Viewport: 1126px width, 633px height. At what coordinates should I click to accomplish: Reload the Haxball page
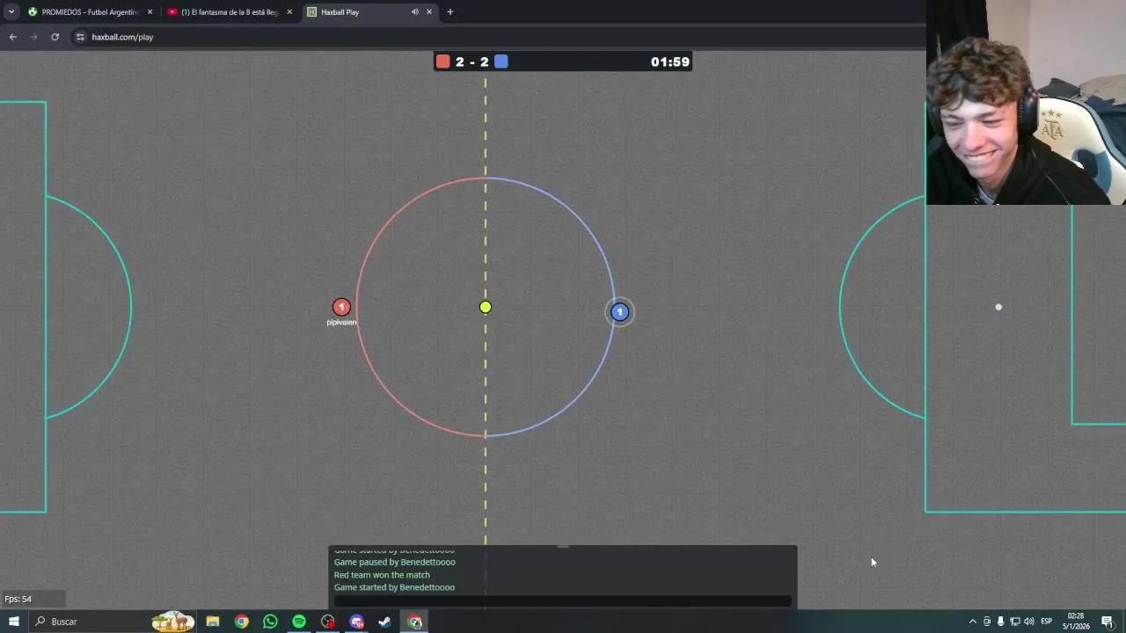point(55,37)
